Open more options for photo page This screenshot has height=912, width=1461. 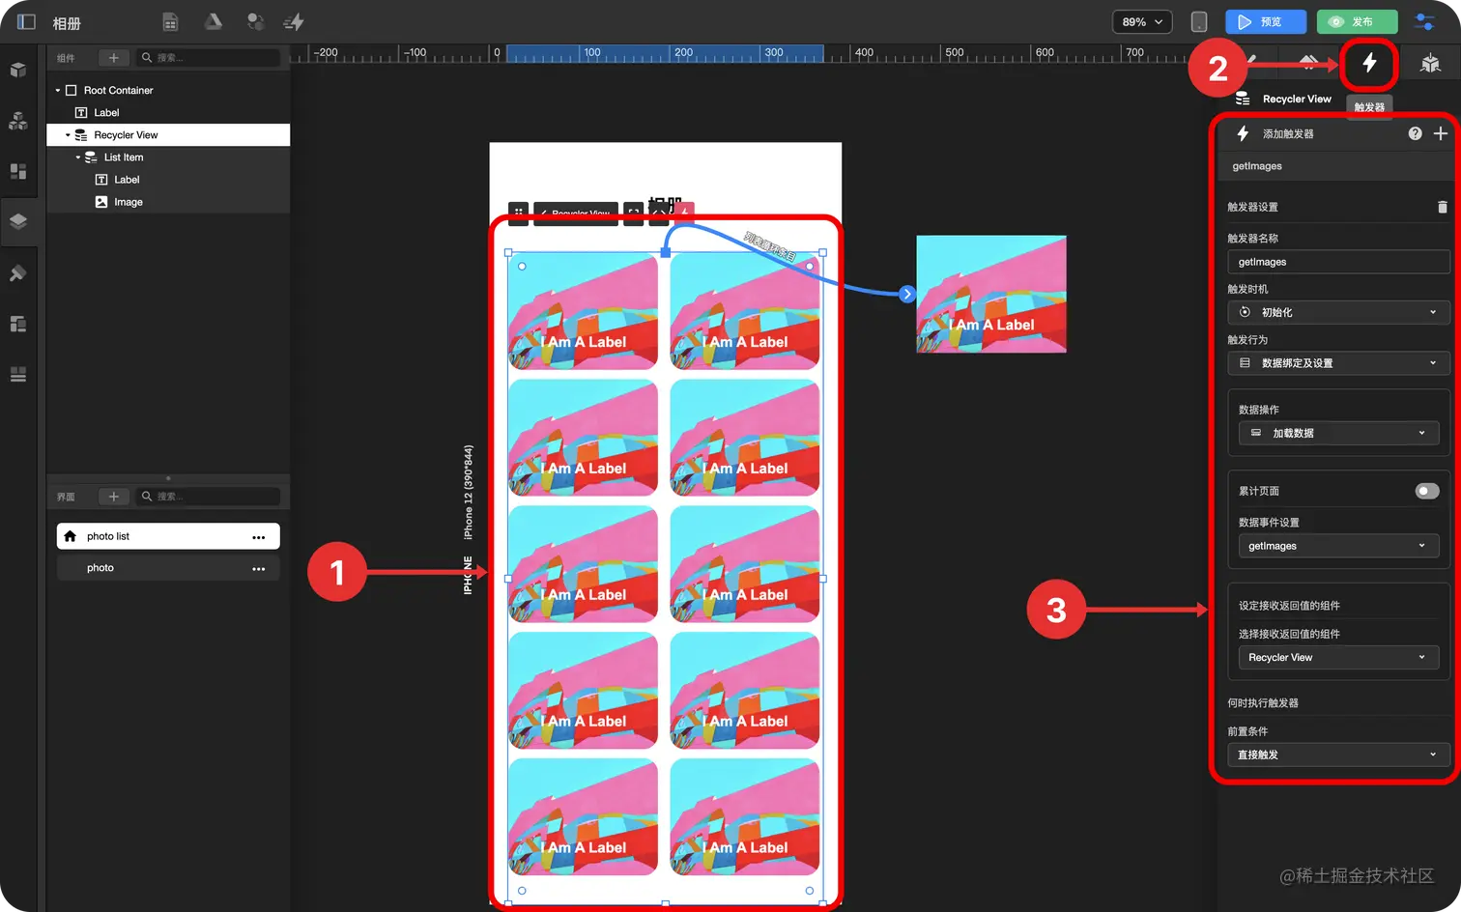(x=258, y=569)
